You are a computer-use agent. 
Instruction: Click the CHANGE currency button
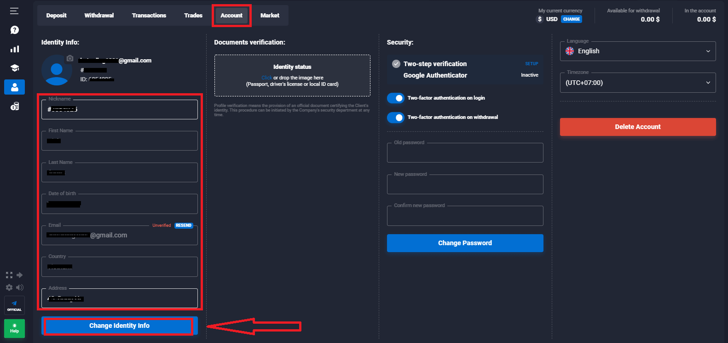tap(571, 19)
